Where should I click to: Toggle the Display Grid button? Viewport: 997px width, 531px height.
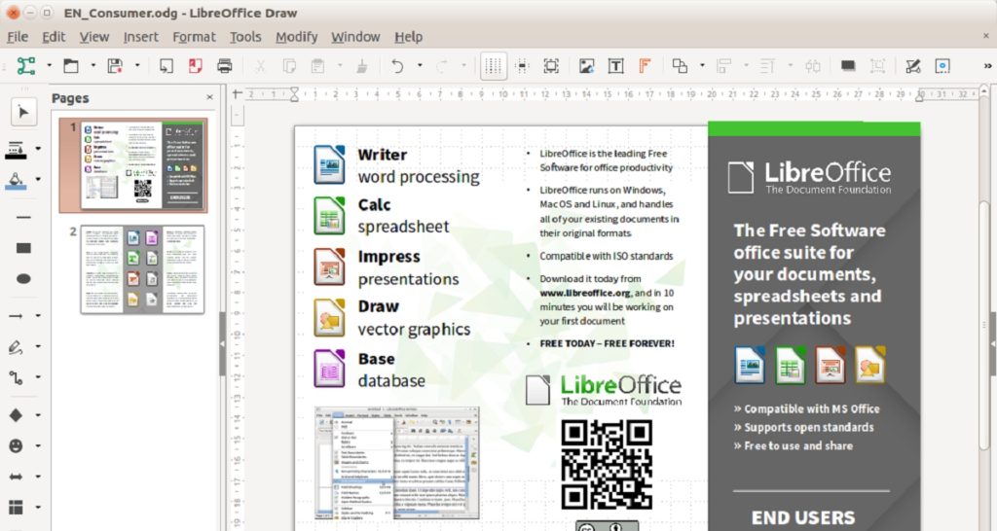click(494, 66)
